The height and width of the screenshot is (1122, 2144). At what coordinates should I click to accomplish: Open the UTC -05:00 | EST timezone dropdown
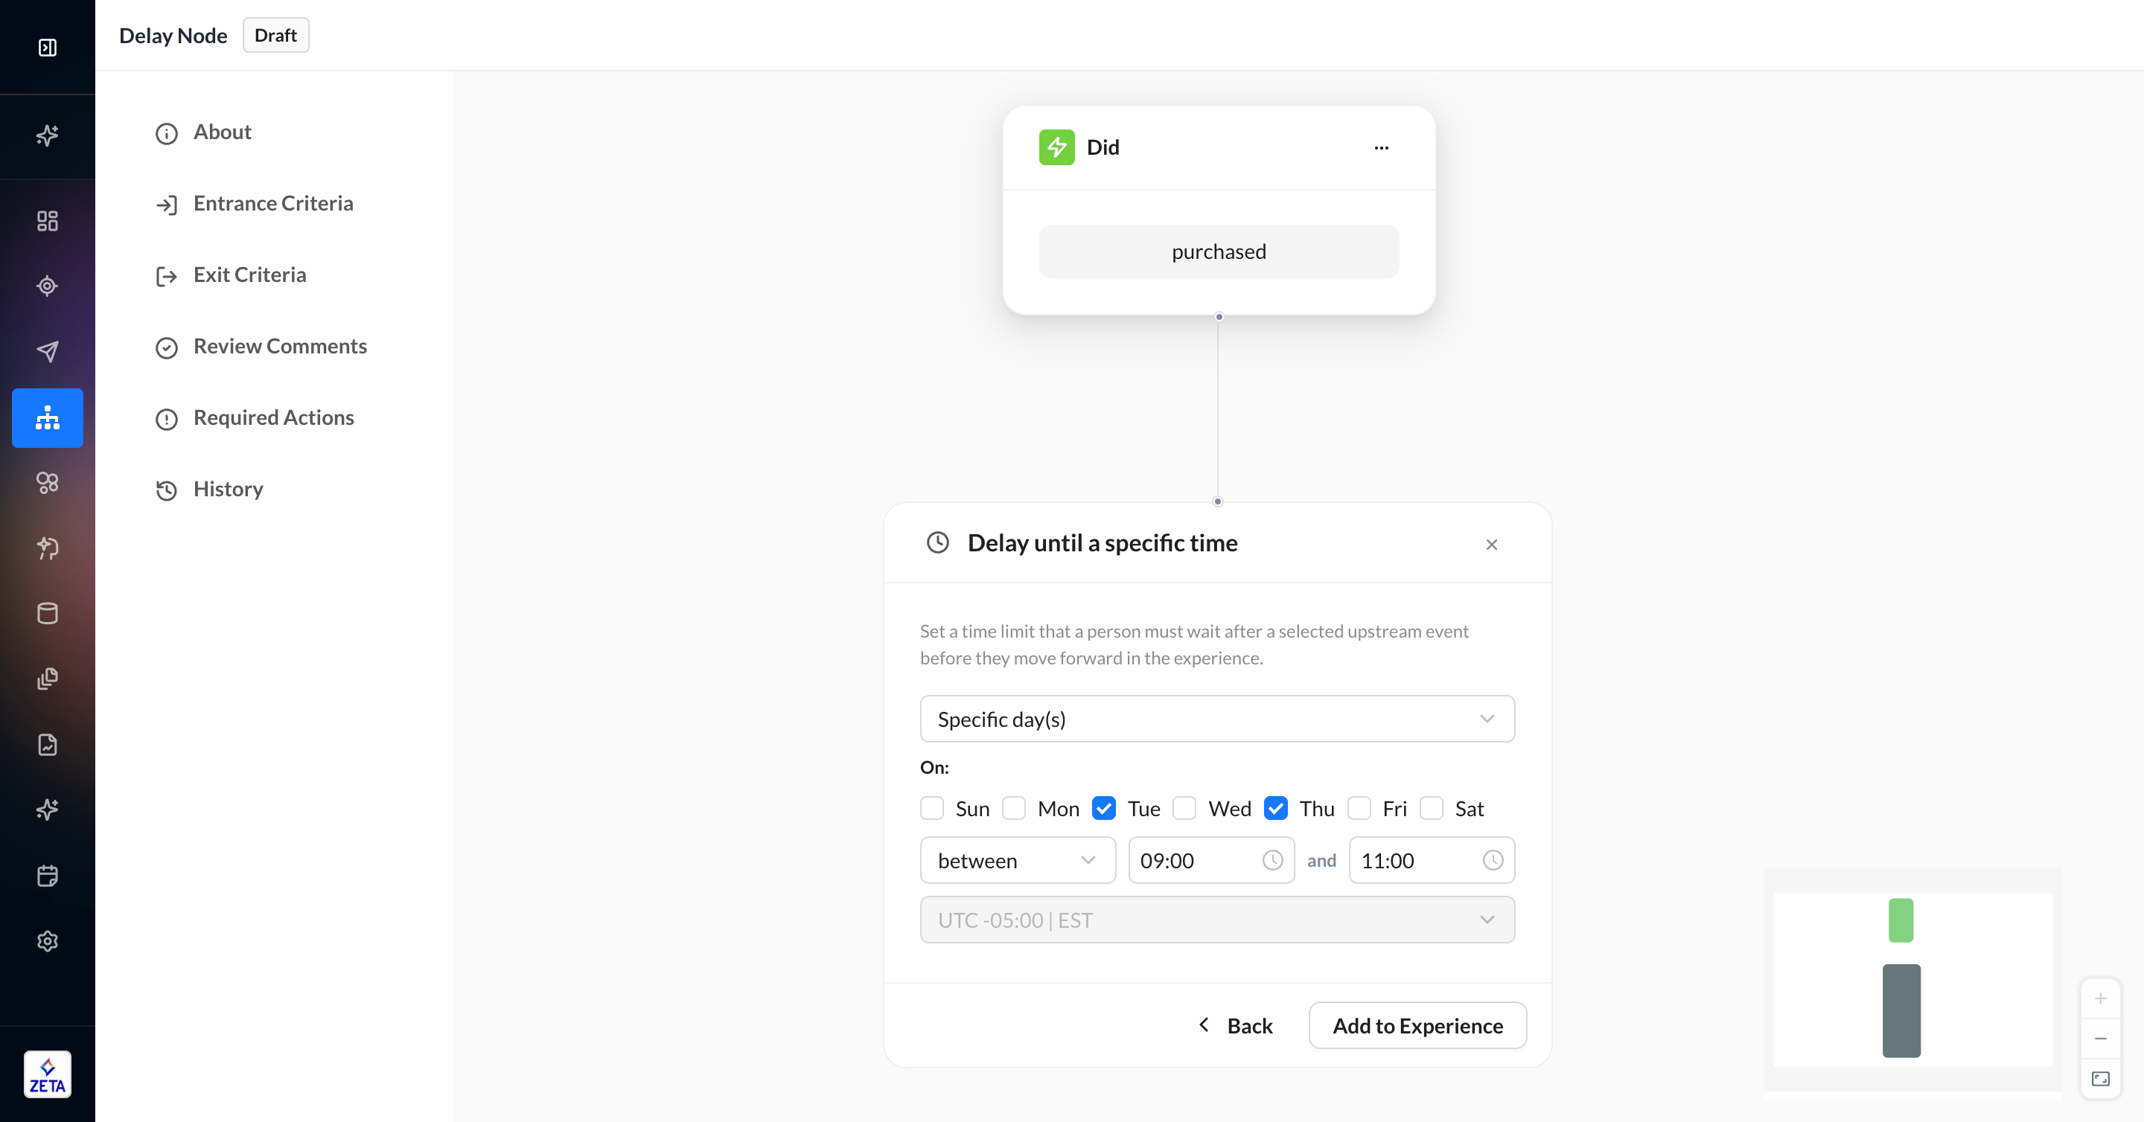coord(1217,920)
